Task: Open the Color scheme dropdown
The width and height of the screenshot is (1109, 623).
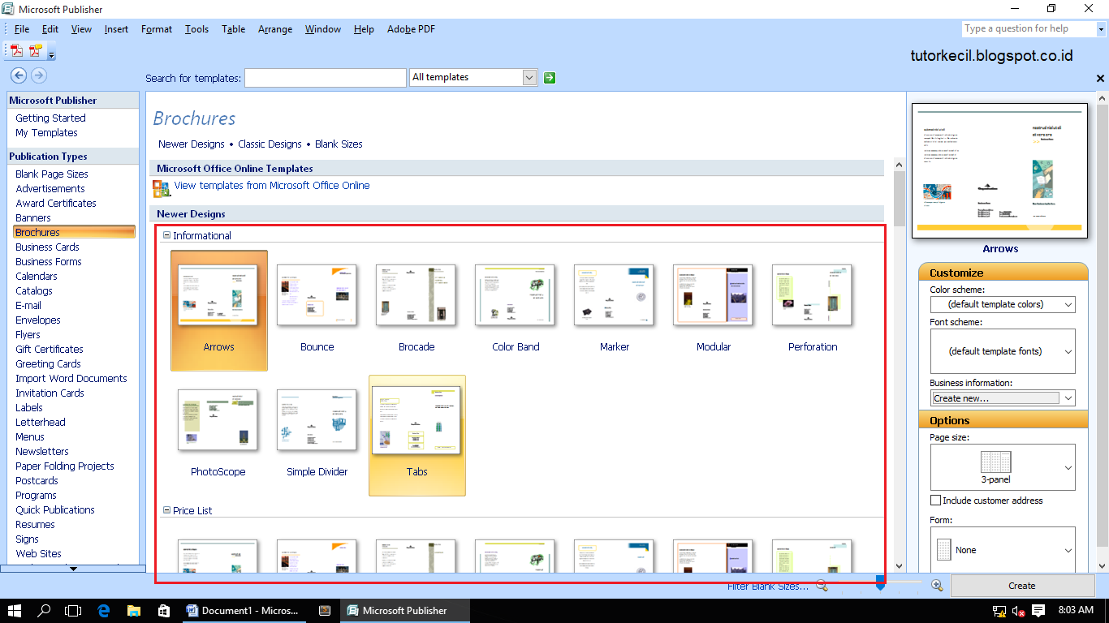Action: click(x=1070, y=304)
